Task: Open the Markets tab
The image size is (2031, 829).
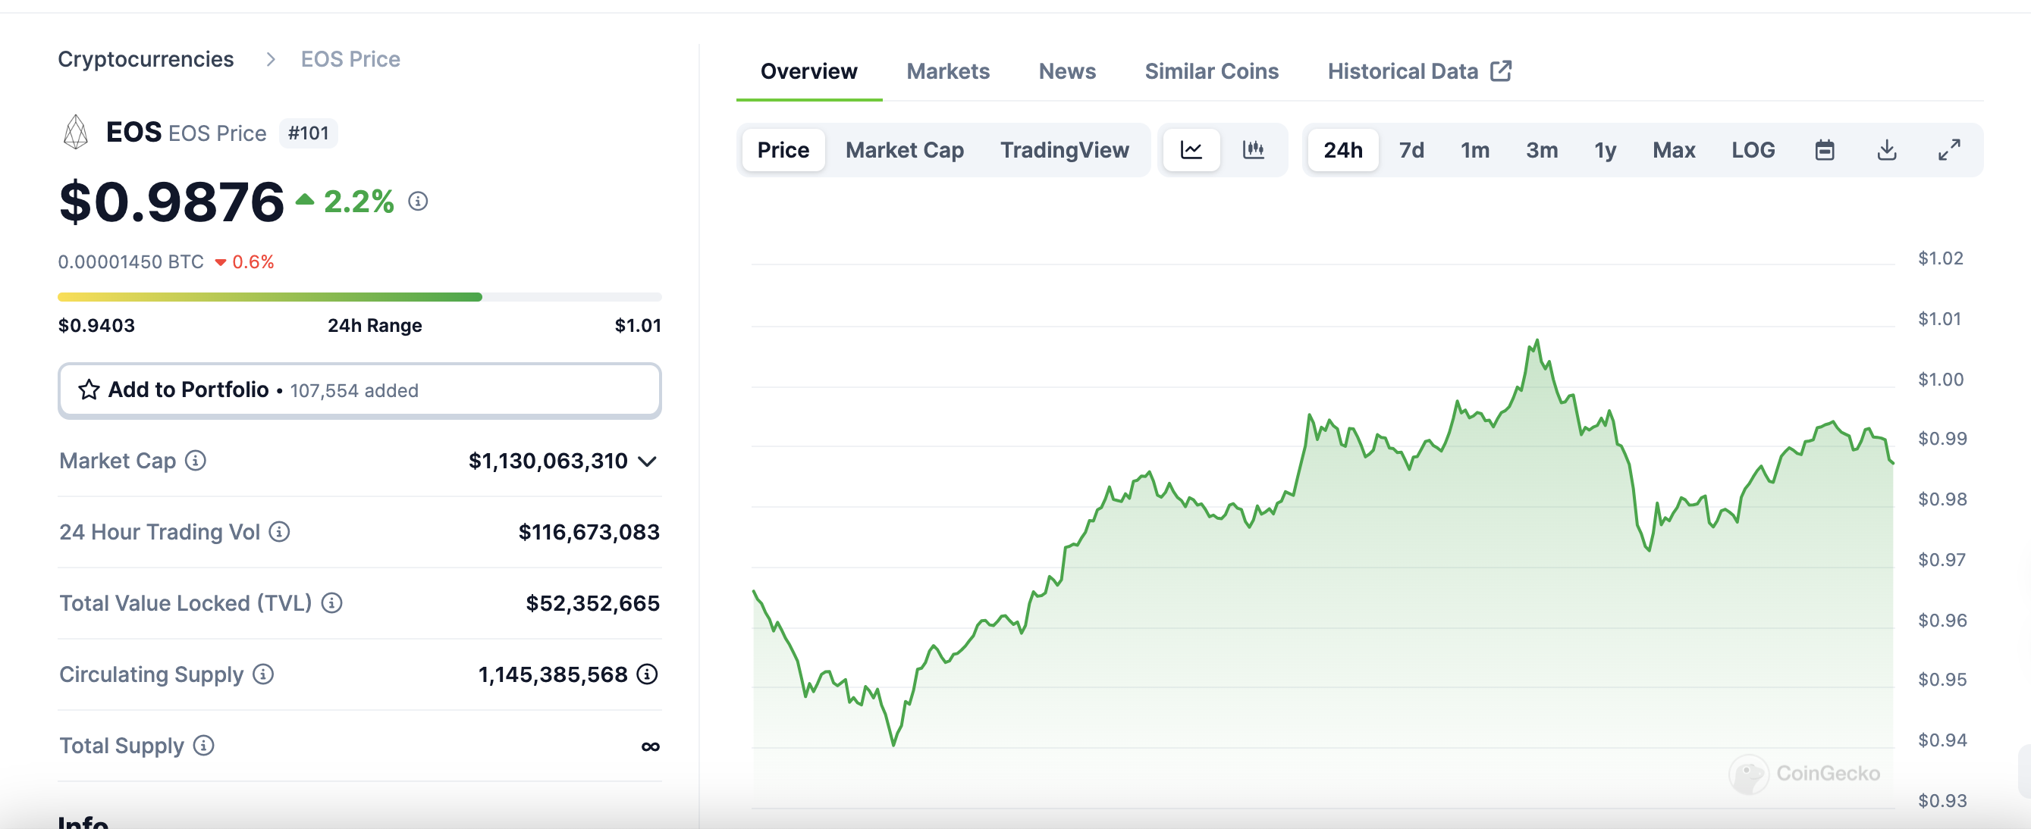Action: pyautogui.click(x=948, y=72)
